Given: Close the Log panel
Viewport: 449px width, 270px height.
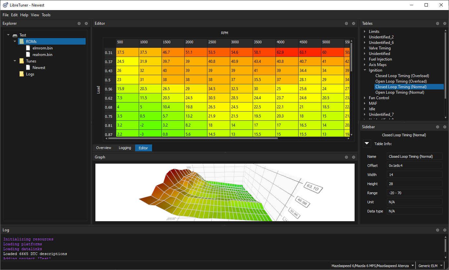Looking at the screenshot, I should coord(445,230).
